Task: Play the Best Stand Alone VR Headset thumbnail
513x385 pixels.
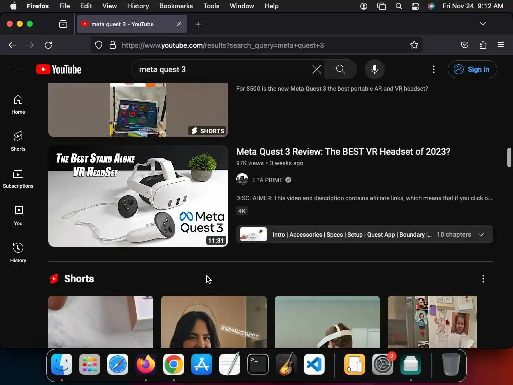Action: coord(138,196)
